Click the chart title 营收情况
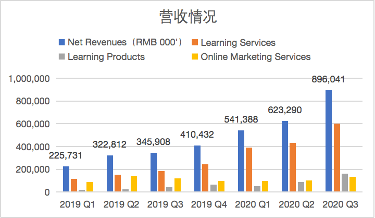Viewport: 375px width, 218px height. (x=187, y=17)
